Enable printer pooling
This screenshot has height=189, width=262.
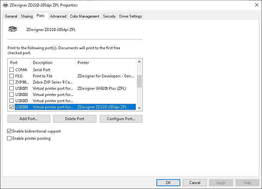(9, 138)
